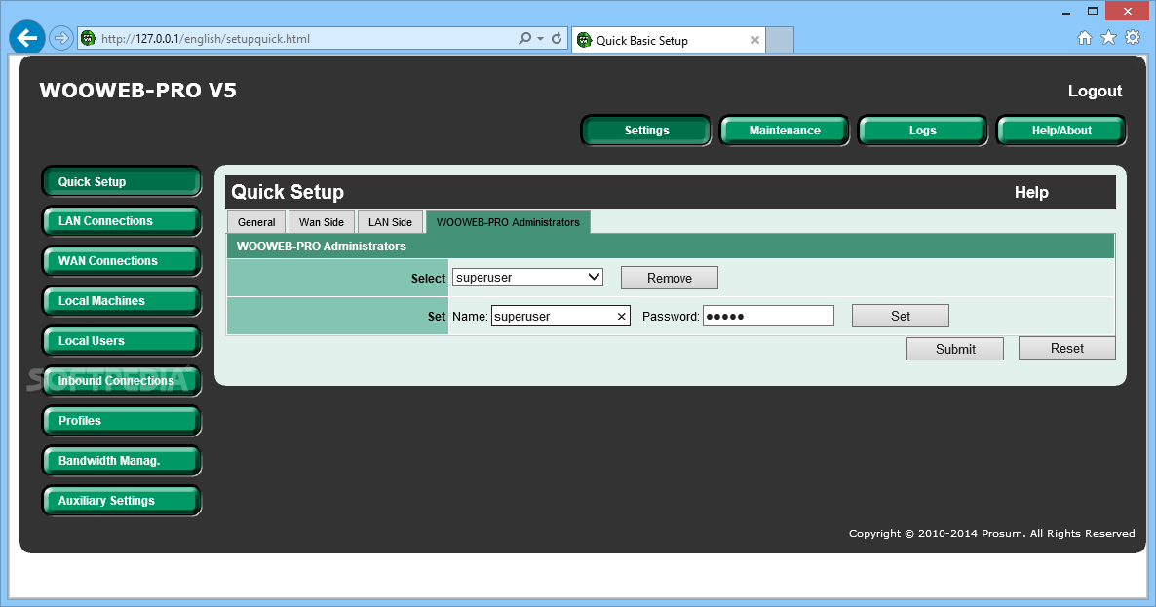Viewport: 1156px width, 607px height.
Task: Click the Set button
Action: 901,316
